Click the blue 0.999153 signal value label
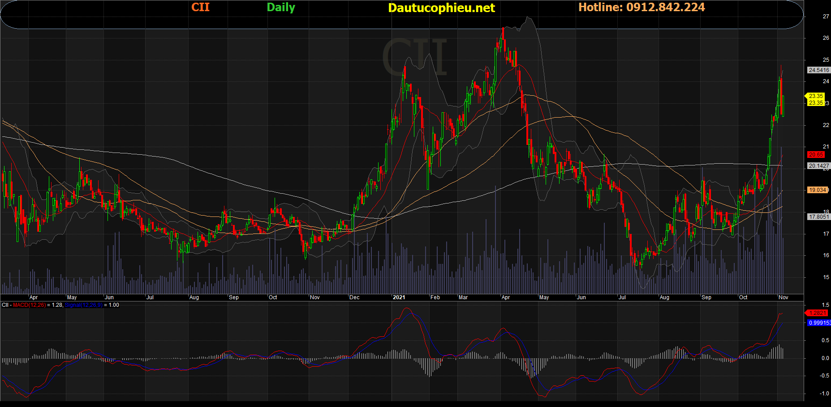The height and width of the screenshot is (407, 831). pos(819,323)
